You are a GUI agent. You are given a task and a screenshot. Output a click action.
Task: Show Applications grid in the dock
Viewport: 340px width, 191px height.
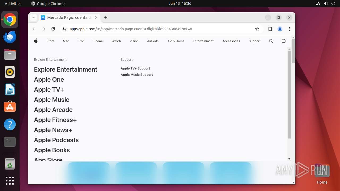[10, 181]
